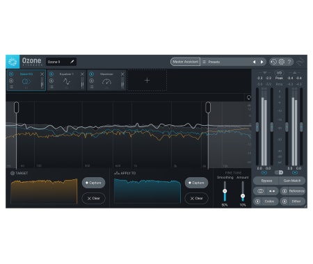Click the Match EQ module gain fader
The image size is (313, 264).
(x=42, y=83)
